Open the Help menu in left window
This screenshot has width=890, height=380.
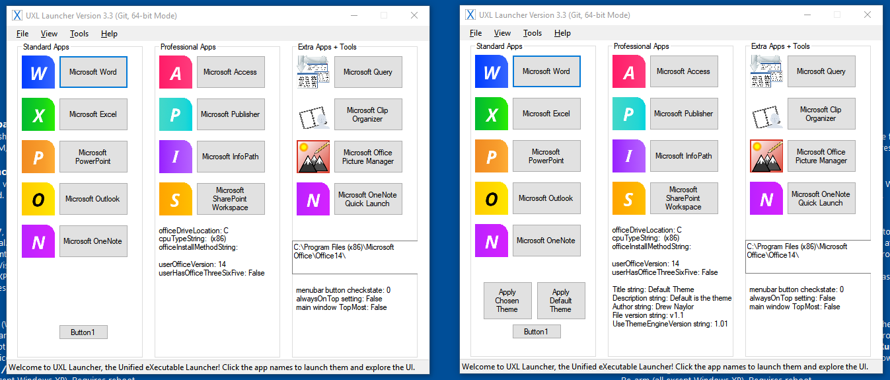109,34
